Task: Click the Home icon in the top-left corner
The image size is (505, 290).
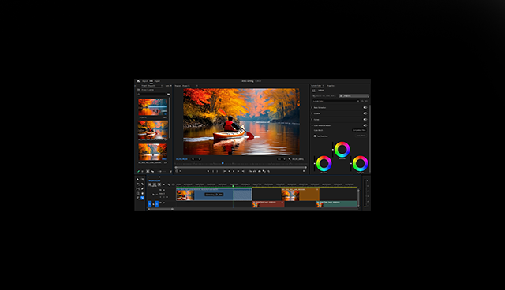Action: click(138, 81)
